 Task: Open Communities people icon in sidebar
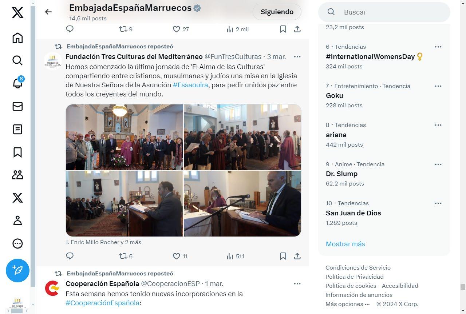coord(17,175)
